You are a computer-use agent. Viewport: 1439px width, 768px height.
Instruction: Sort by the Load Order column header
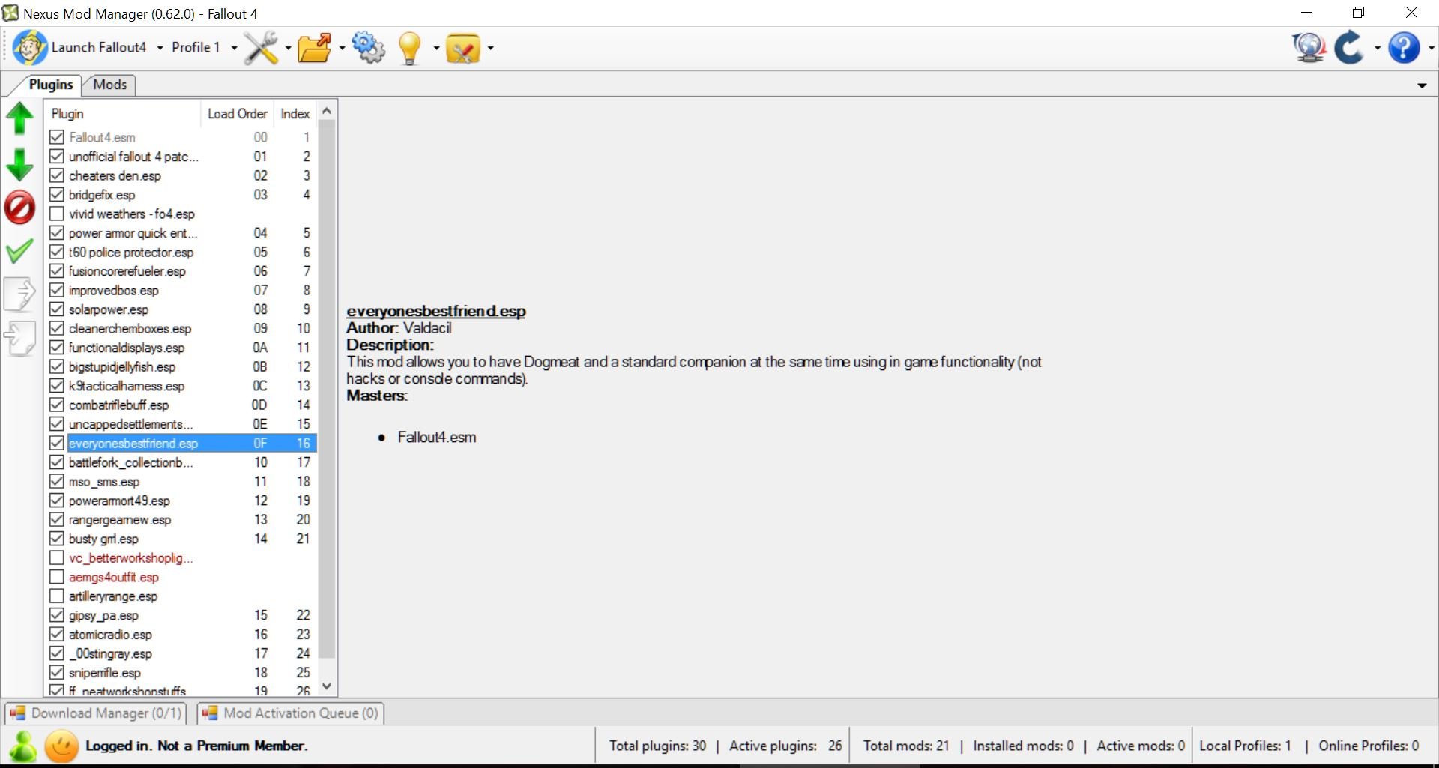(x=237, y=114)
